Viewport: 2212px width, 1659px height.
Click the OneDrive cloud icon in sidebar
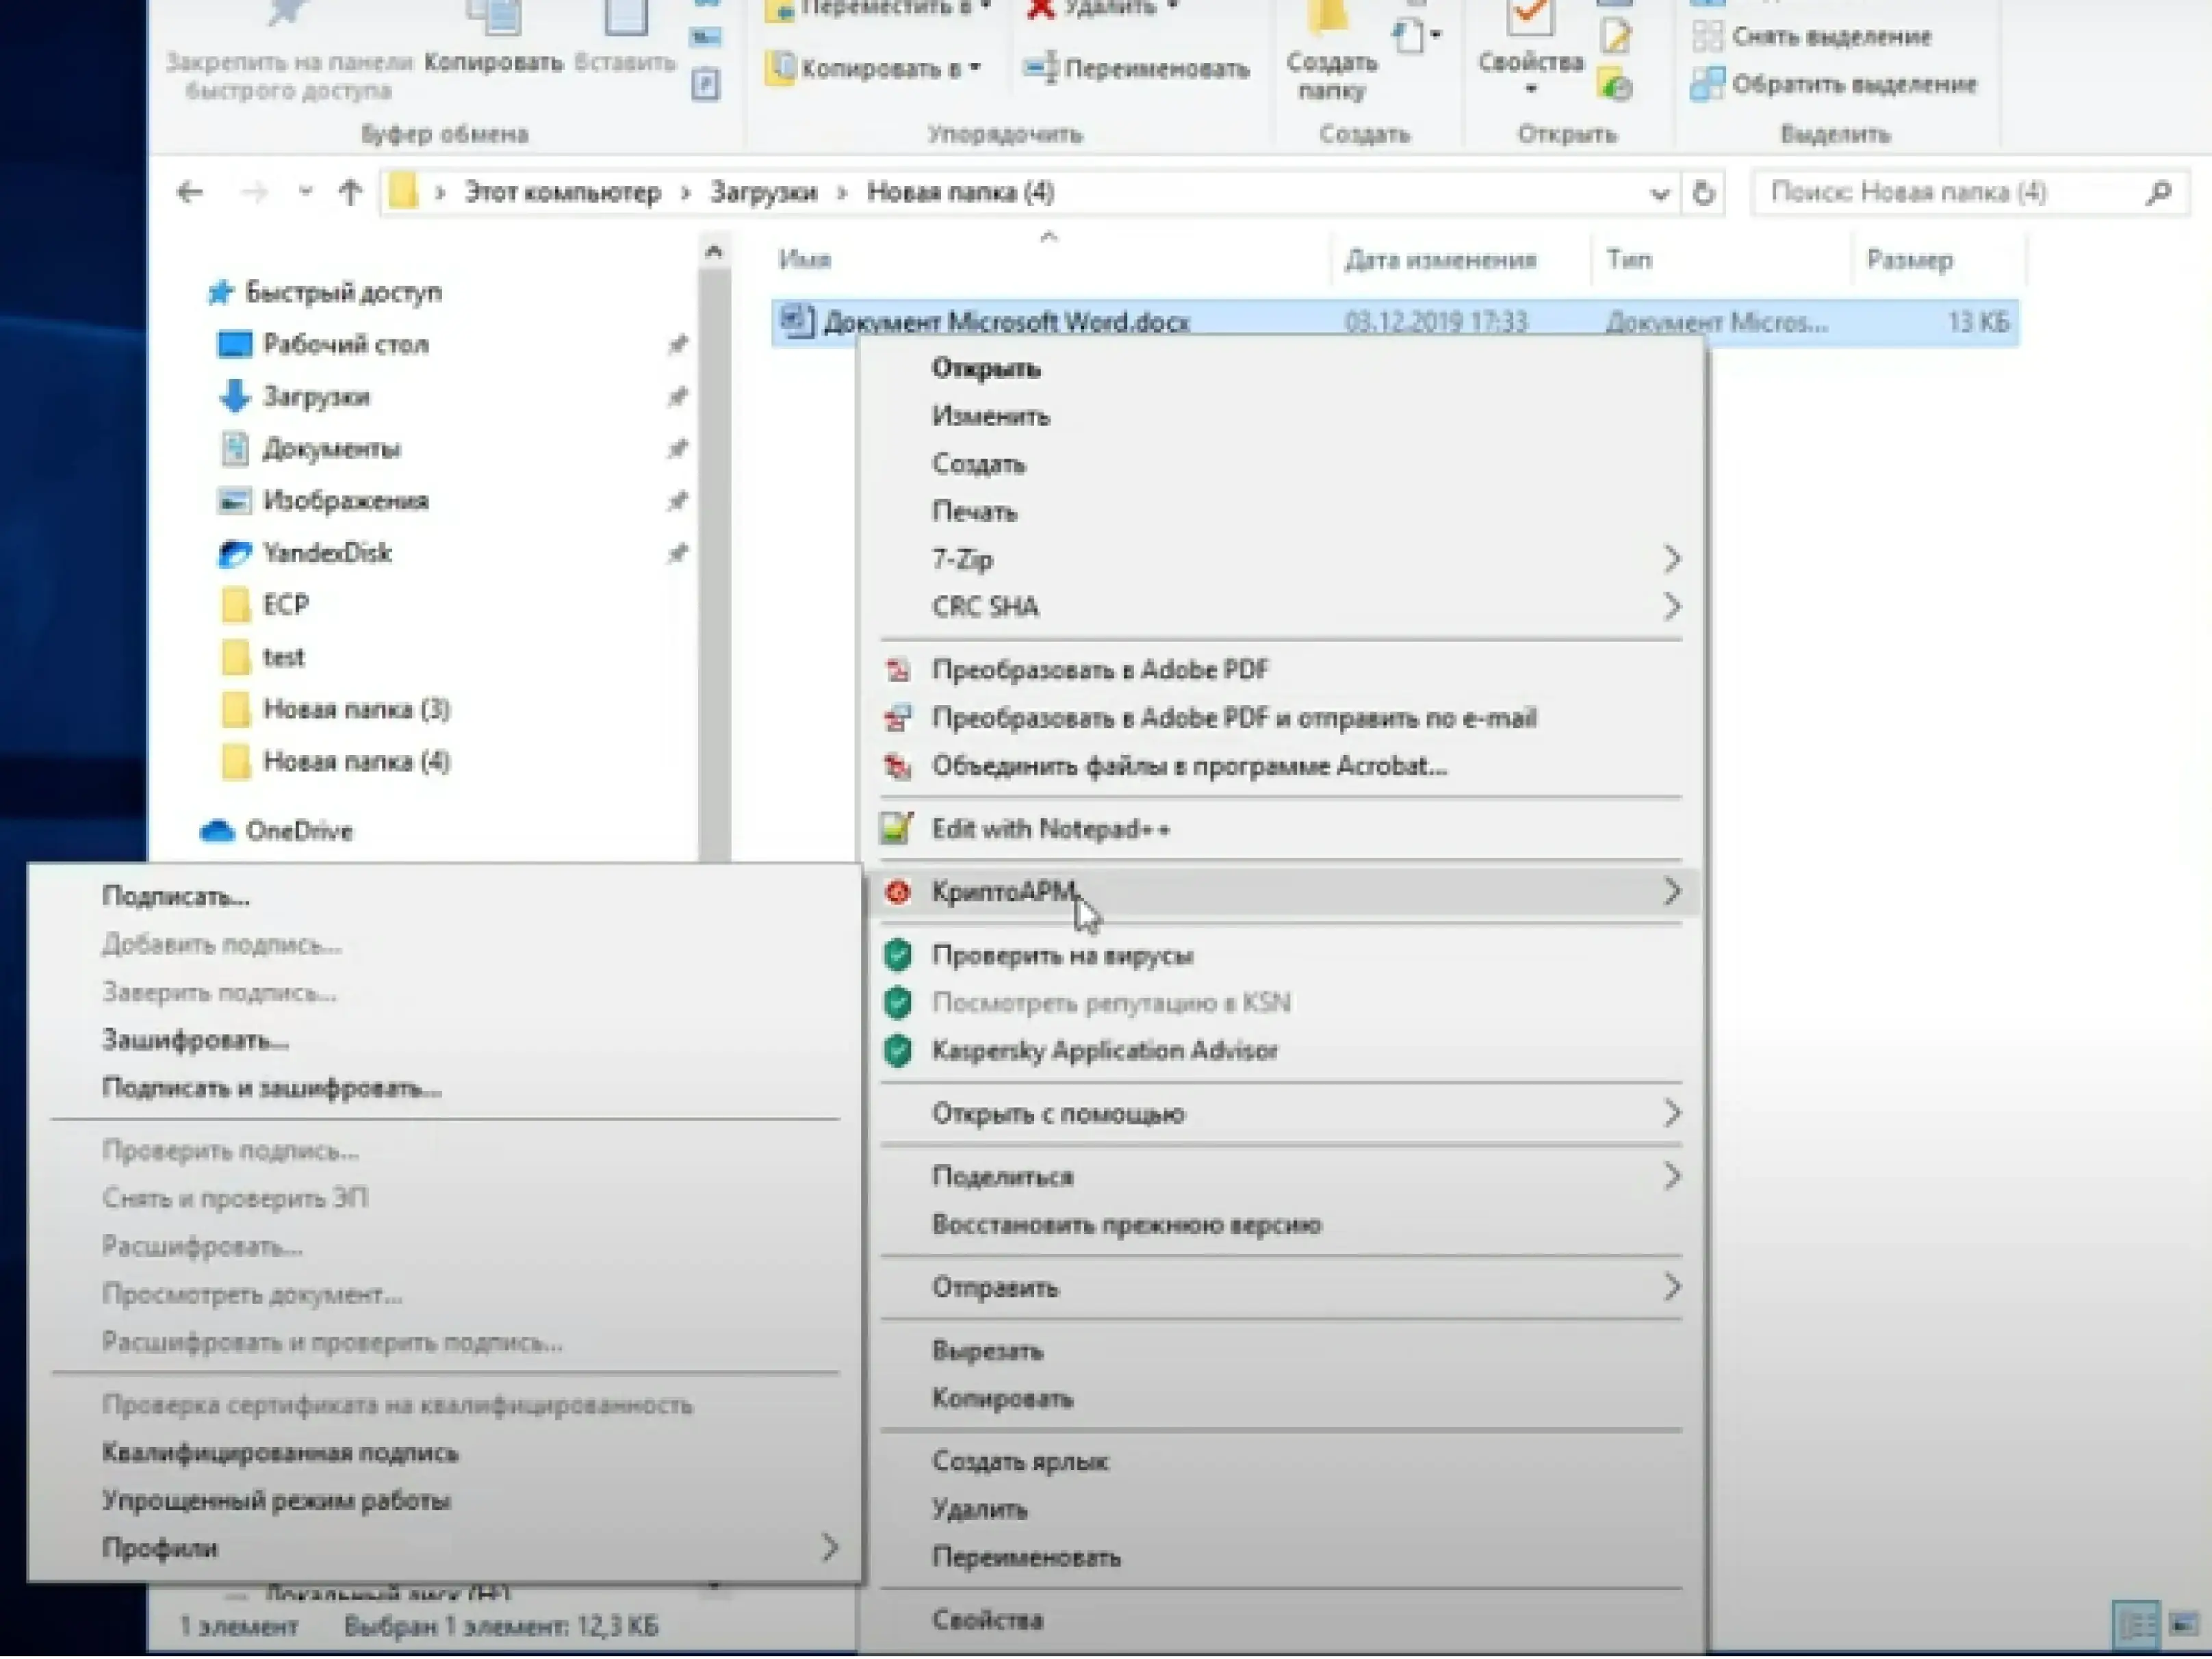point(217,830)
